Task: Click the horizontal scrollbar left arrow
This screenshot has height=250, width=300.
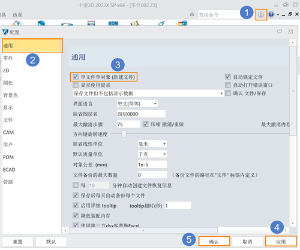Action: tap(65, 230)
